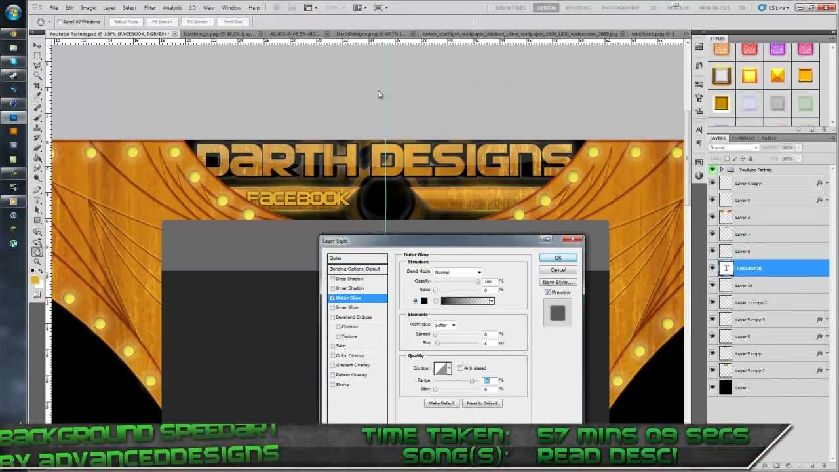Select the Crop tool

click(37, 86)
